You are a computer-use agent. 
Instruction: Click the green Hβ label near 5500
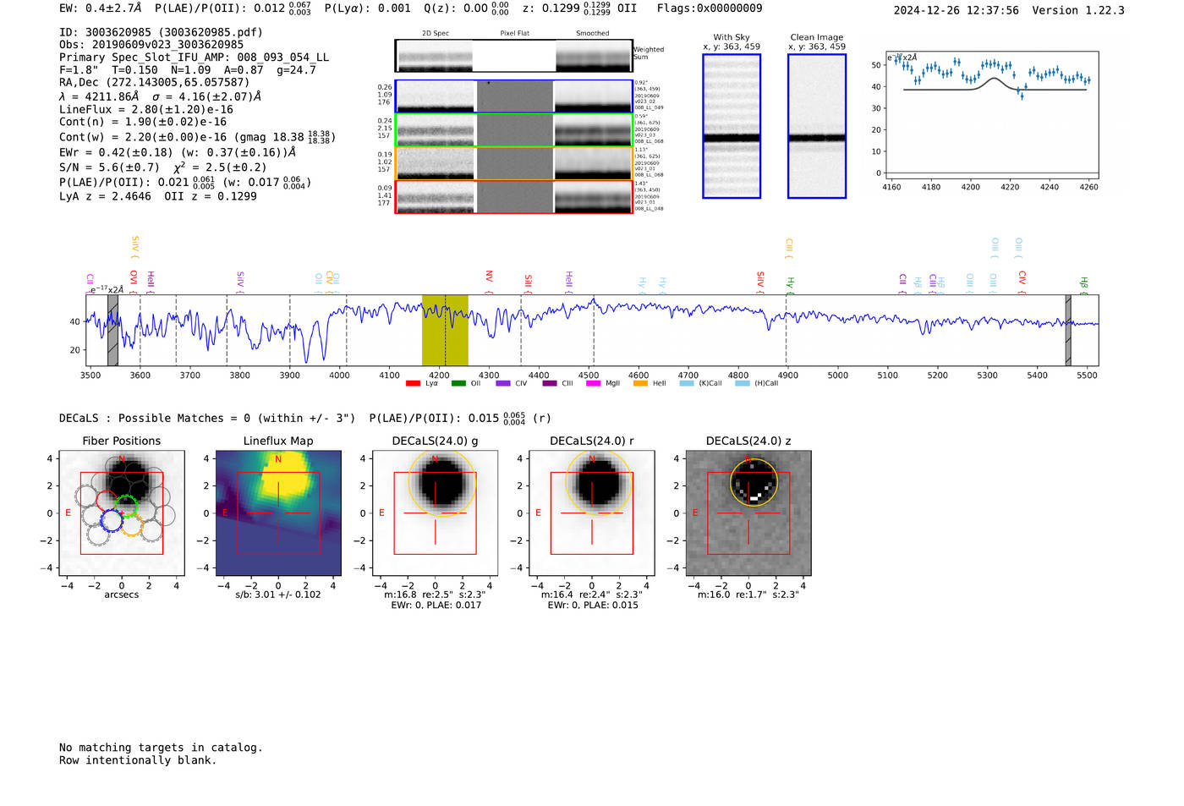(1083, 284)
